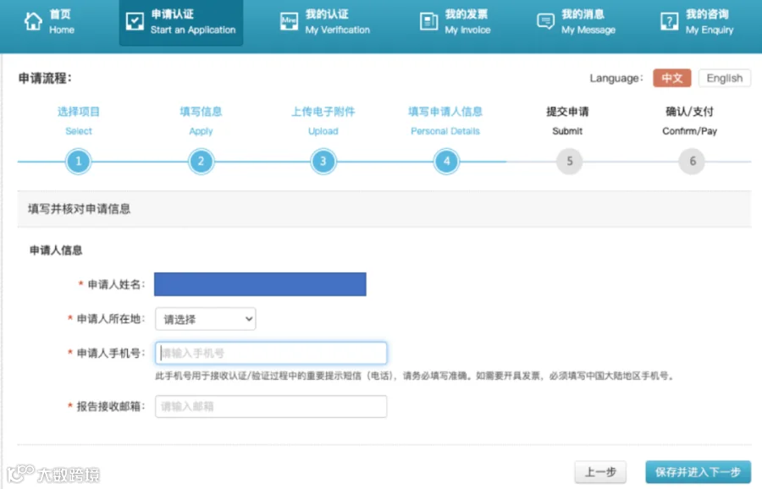Open the Home tab label
This screenshot has height=489, width=762.
coord(61,22)
